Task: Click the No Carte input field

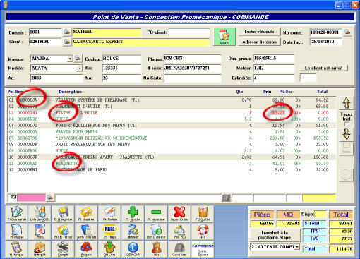Action: pyautogui.click(x=193, y=78)
